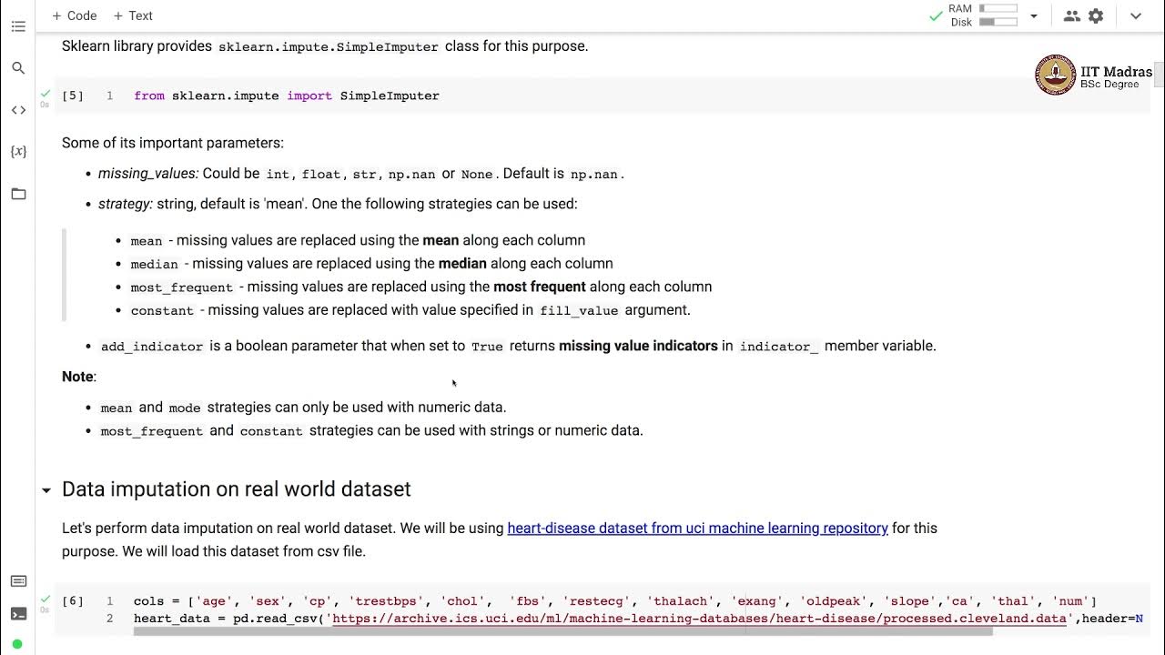Click the horizontal scrollbar under cell 6
This screenshot has height=655, width=1165.
tap(562, 631)
